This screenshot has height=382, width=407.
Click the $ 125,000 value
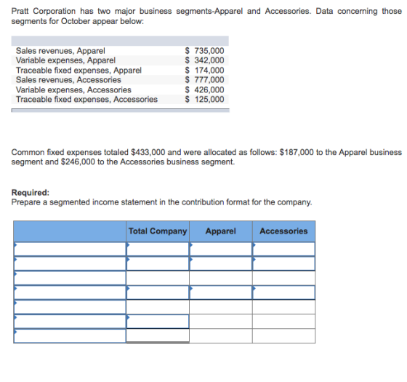coord(204,99)
